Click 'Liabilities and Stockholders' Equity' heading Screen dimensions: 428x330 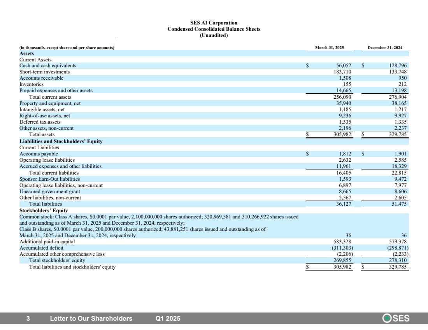click(61, 141)
